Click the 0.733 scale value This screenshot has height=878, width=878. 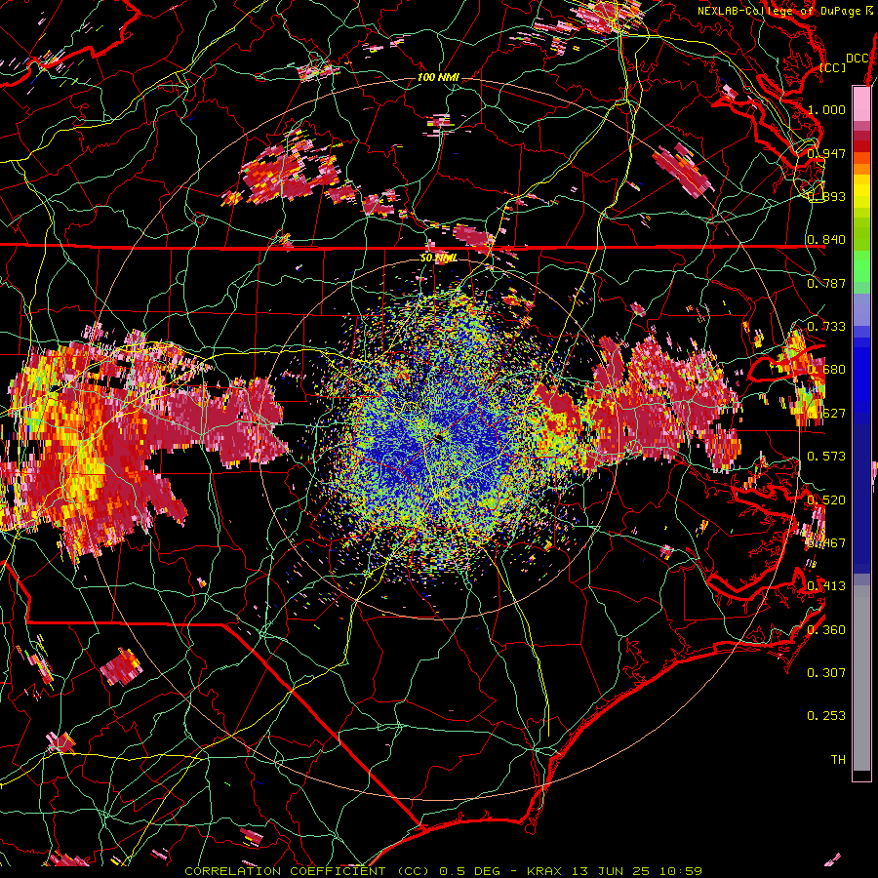(826, 327)
